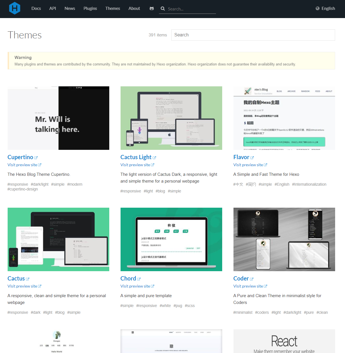Click the Coder theme screenshot thumbnail
The width and height of the screenshot is (345, 353).
click(x=284, y=239)
